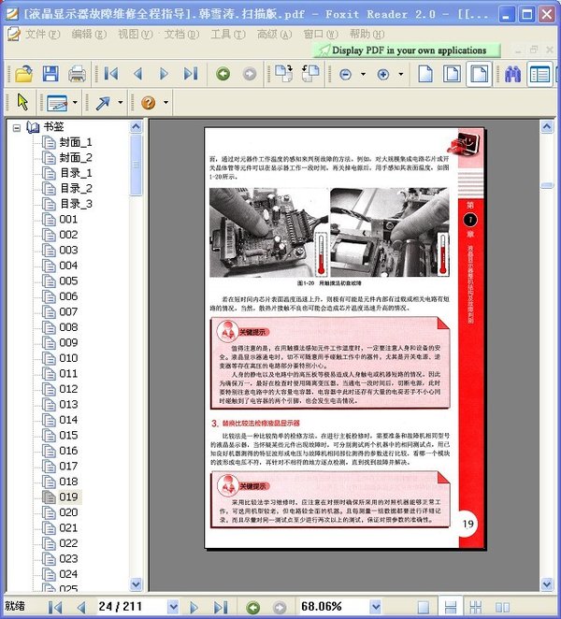Image resolution: width=561 pixels, height=619 pixels.
Task: Toggle fit width page view icon
Action: tap(479, 74)
